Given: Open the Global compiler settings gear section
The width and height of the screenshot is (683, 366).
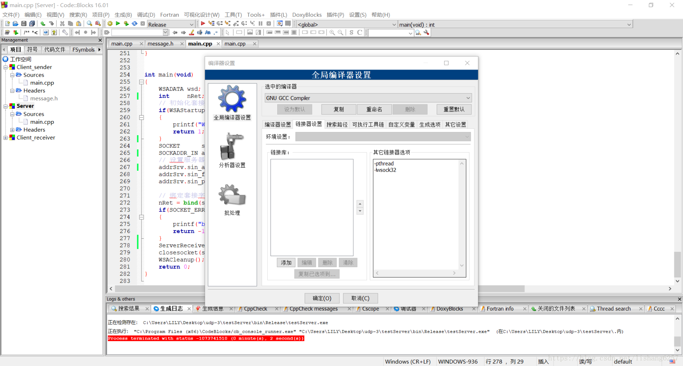Looking at the screenshot, I should click(232, 102).
